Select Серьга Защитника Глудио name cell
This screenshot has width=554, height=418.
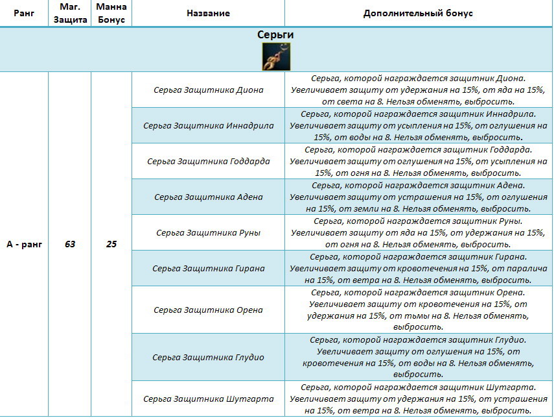tap(208, 358)
